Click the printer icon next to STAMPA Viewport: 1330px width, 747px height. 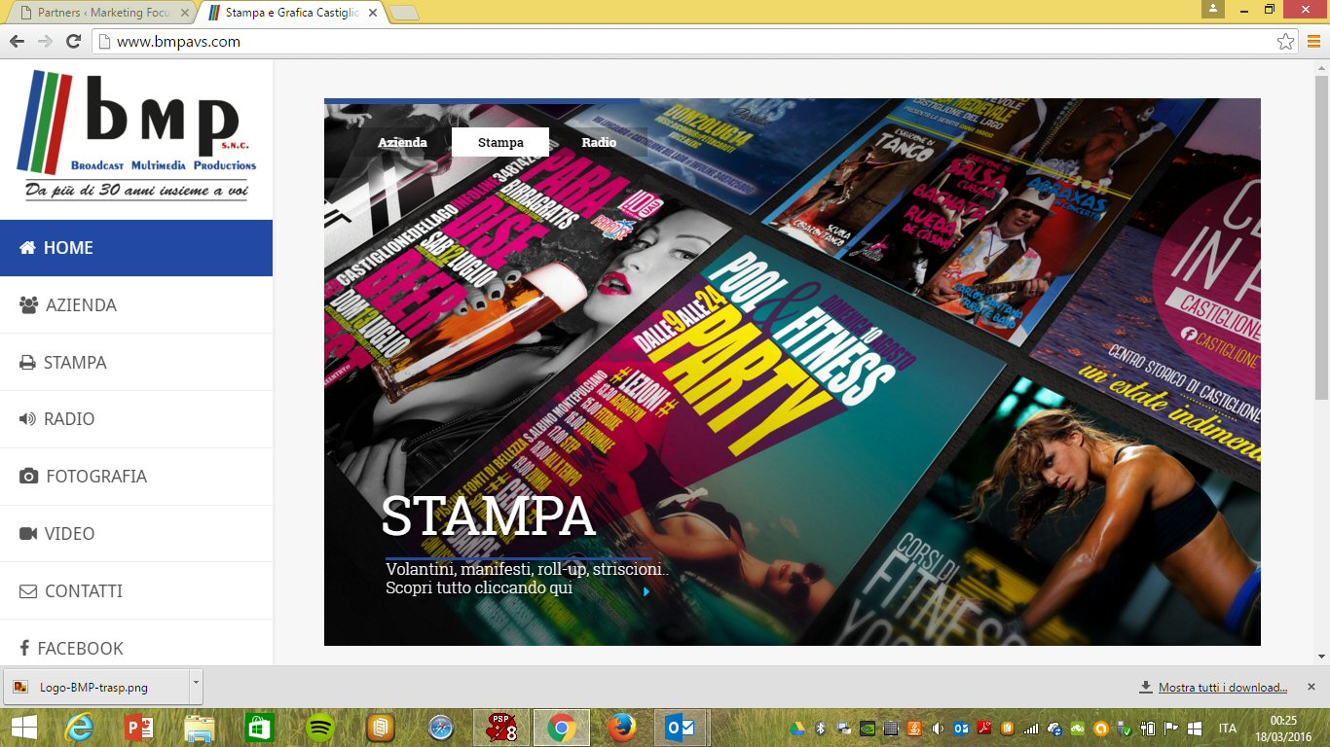pyautogui.click(x=27, y=363)
